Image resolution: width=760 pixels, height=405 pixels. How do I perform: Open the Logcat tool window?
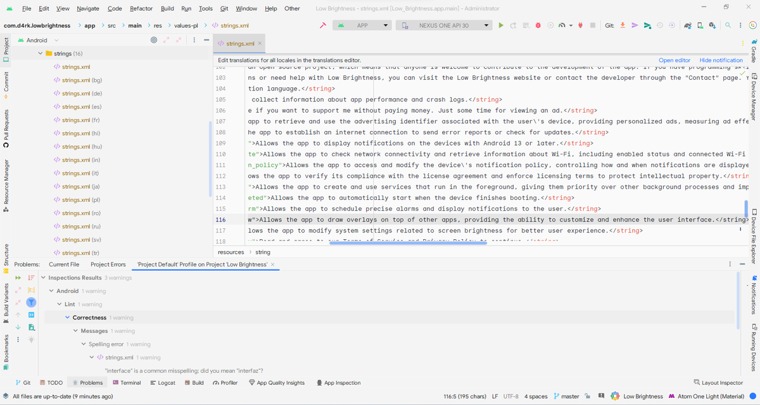(163, 383)
